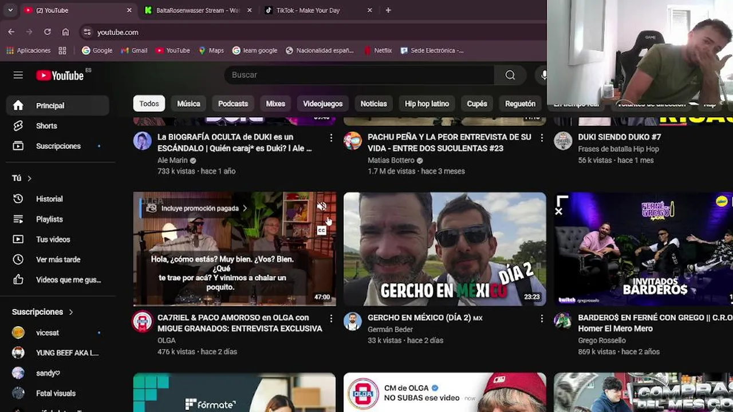Open the Gmail bookmark
The image size is (733, 412).
134,50
